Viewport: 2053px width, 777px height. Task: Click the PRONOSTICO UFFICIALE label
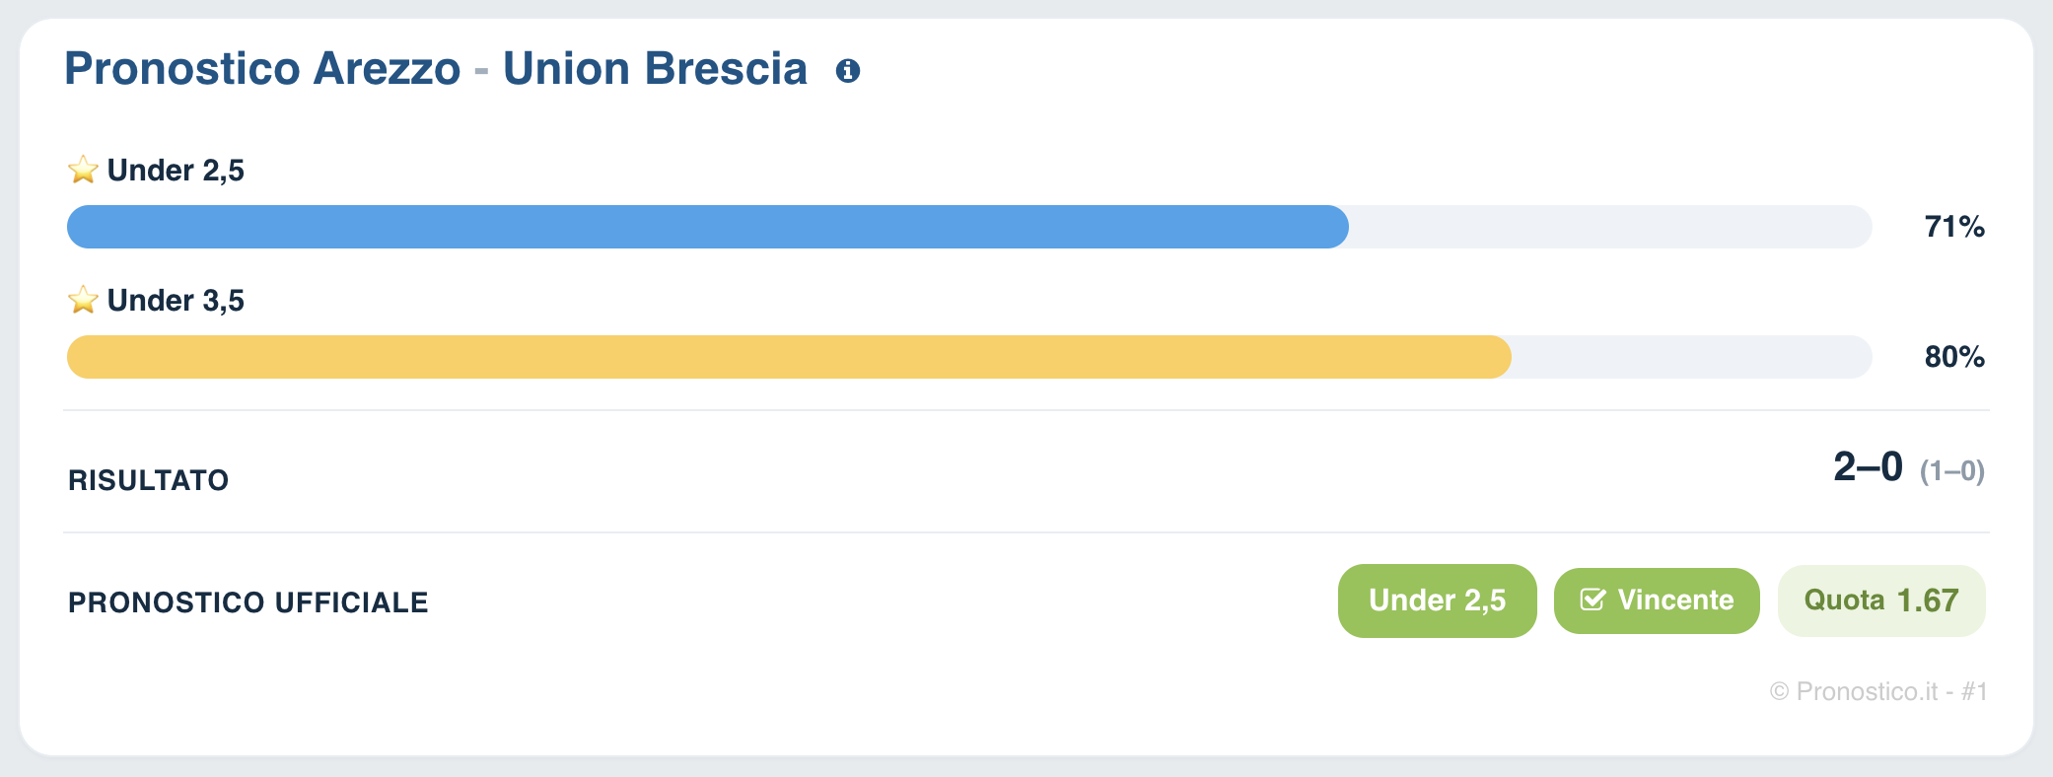click(x=248, y=602)
